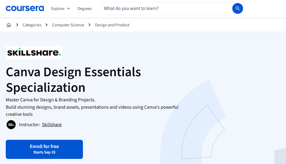Screen dimensions: 286x164
Task: Click the Skillshare partner logo banner
Action: [34, 52]
